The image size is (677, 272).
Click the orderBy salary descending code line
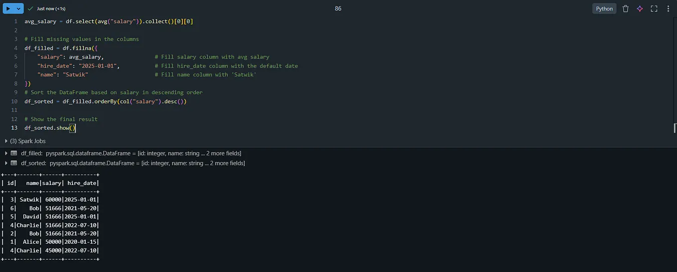106,101
